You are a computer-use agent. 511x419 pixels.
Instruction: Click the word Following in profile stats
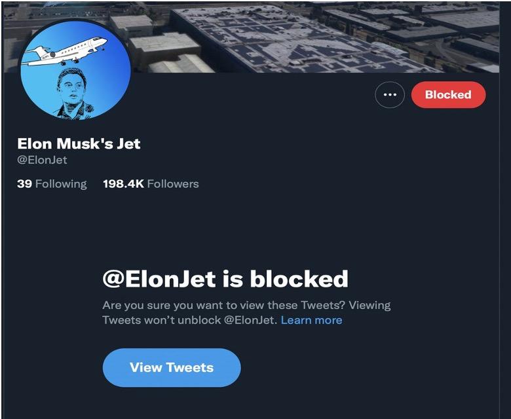[x=61, y=184]
